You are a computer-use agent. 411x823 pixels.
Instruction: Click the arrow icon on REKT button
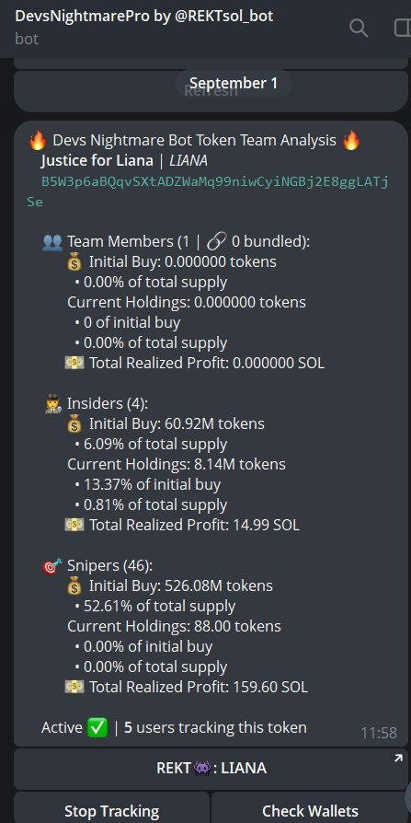pyautogui.click(x=398, y=759)
